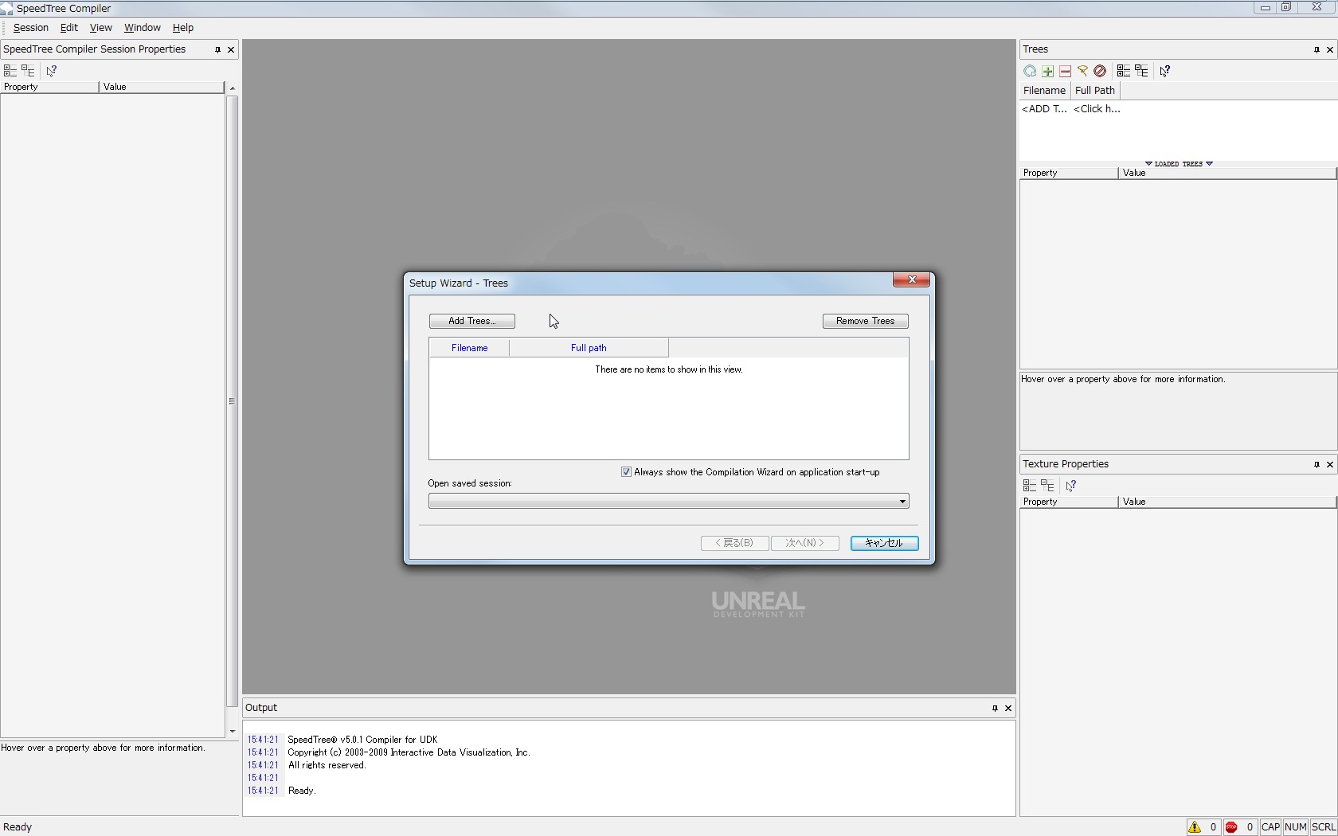Uncheck Always show the Compilation Wizard checkbox
Screen dimensions: 1338x836
626,472
